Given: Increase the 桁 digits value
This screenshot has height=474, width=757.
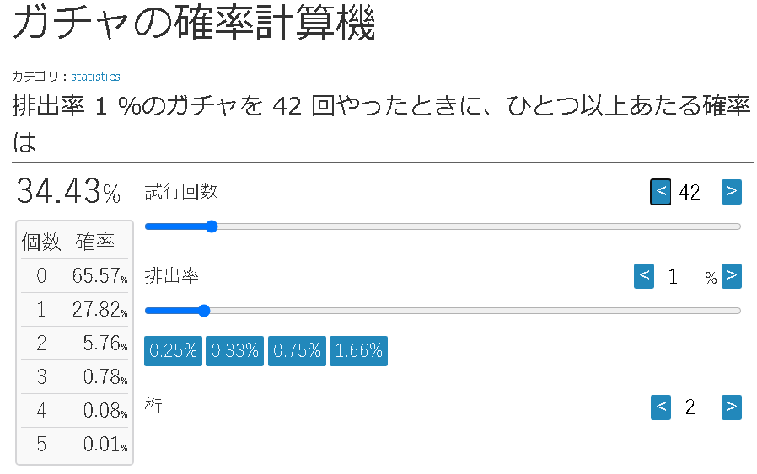Looking at the screenshot, I should 731,407.
